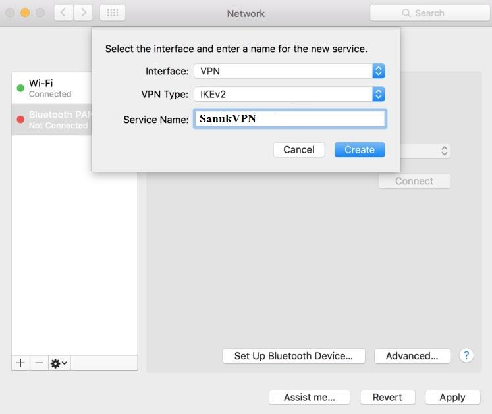Viewport: 492px width, 414px height.
Task: Click the Service Name text field
Action: click(290, 119)
